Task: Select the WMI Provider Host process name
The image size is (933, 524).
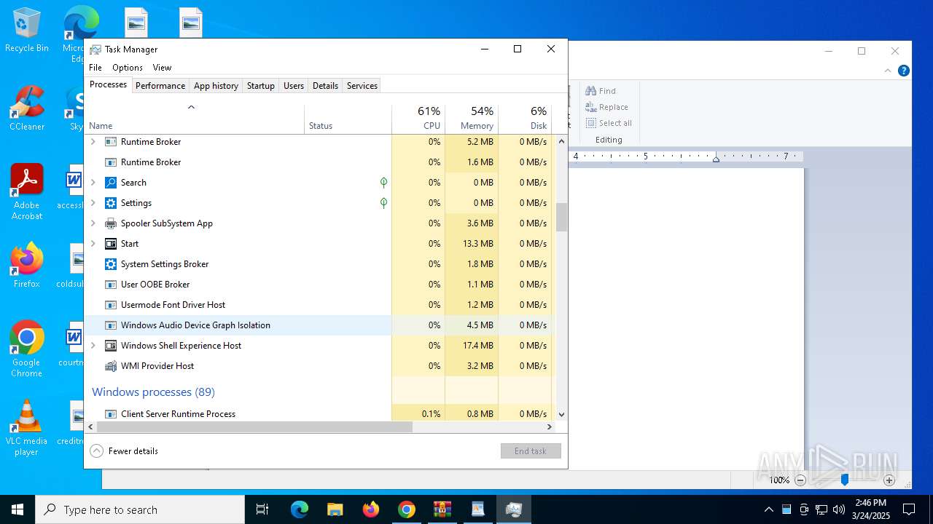Action: (x=157, y=366)
